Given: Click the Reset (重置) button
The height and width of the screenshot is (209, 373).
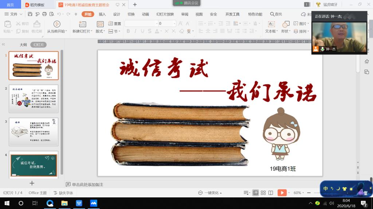Looking at the screenshot, I should [115, 24].
